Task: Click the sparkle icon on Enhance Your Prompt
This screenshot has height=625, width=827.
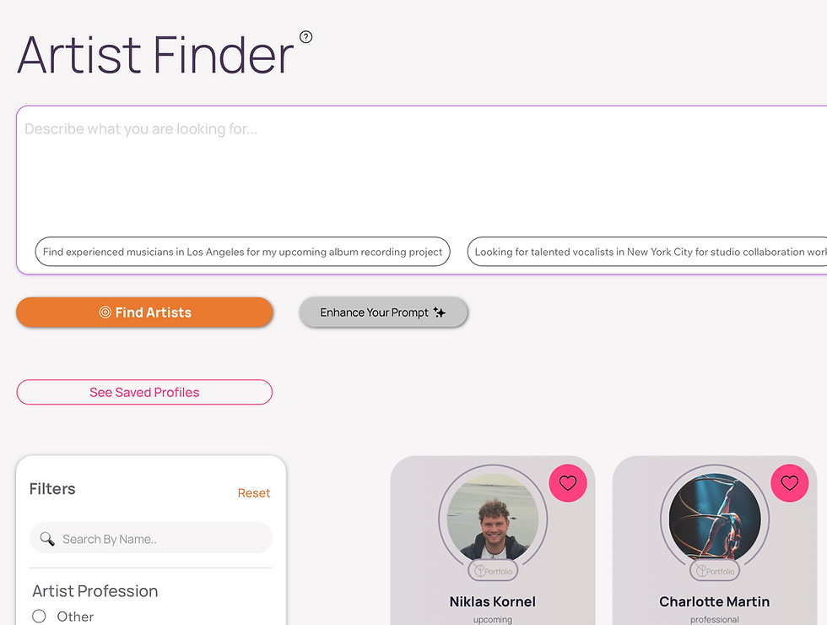Action: (x=440, y=312)
